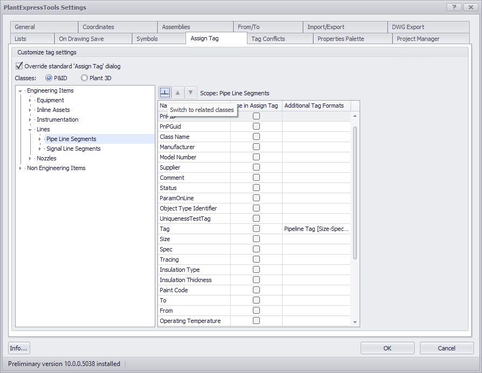
Task: Click the OK button
Action: [x=387, y=348]
